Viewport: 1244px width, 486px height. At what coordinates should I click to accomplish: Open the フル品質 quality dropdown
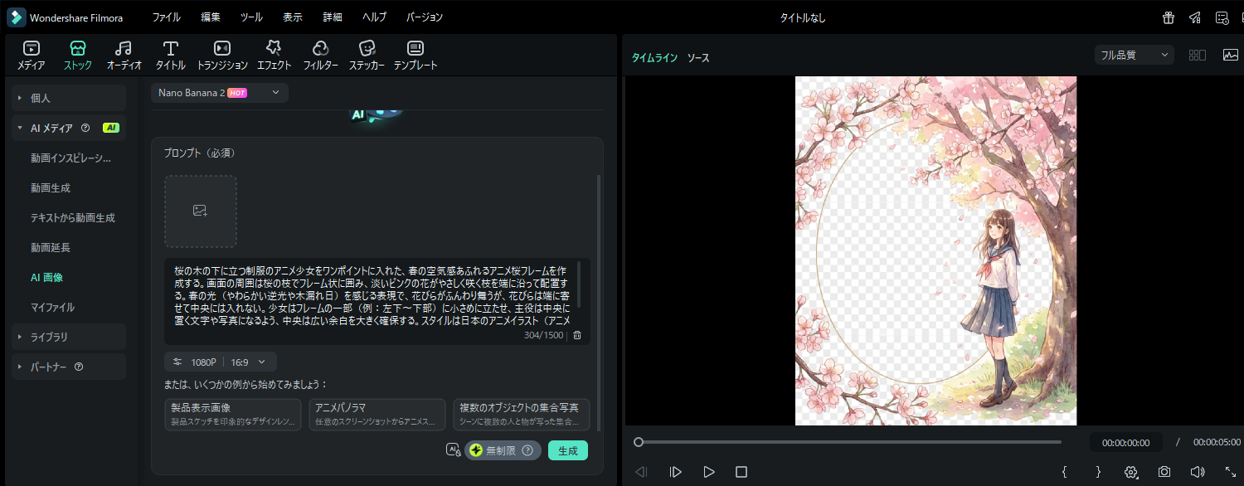[1134, 56]
